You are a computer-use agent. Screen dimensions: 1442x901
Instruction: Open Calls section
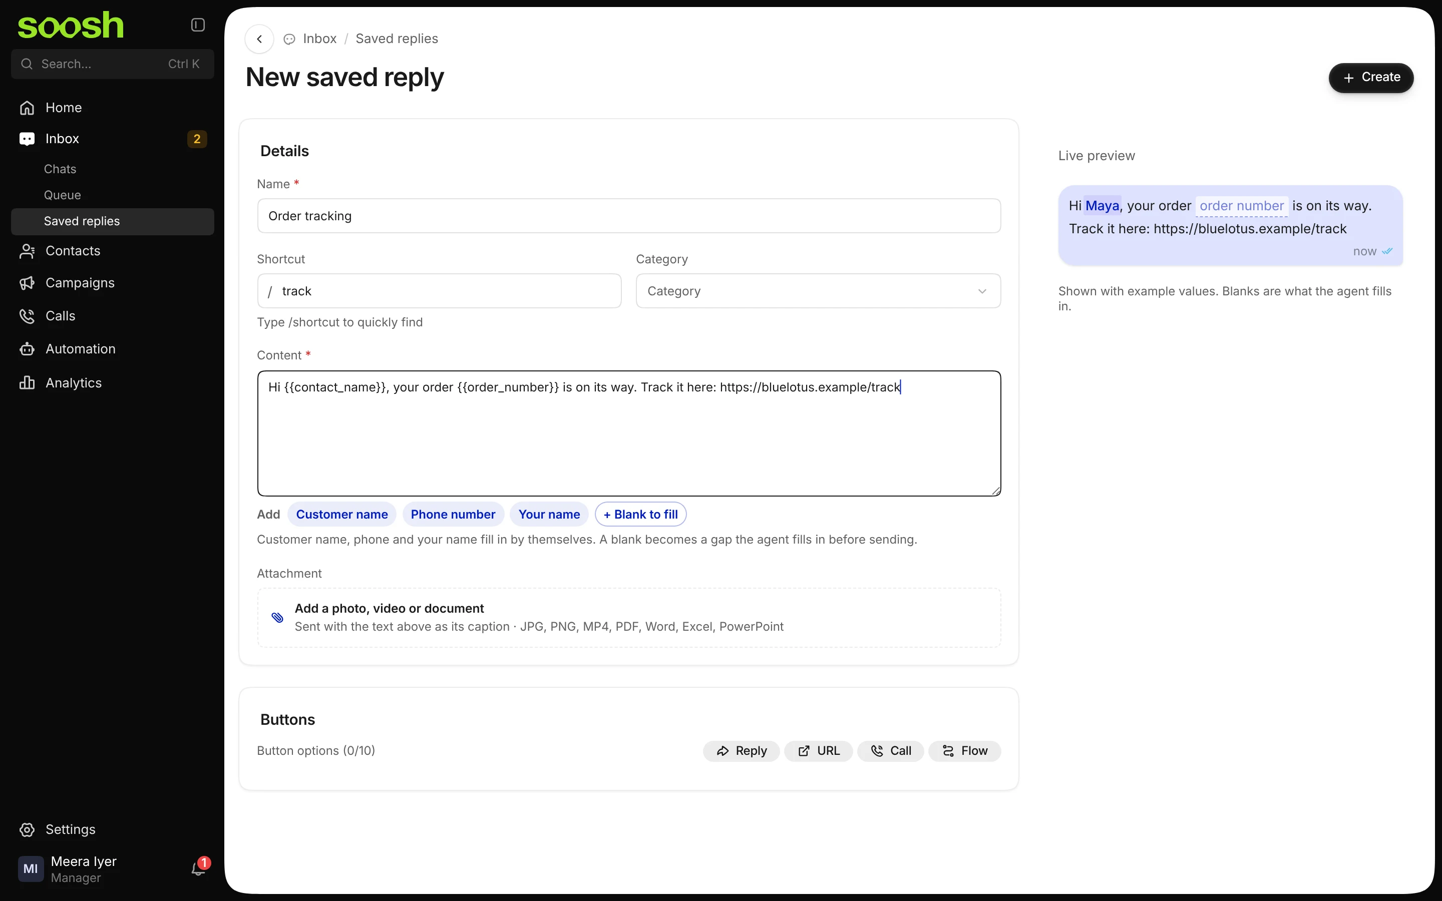(x=113, y=316)
